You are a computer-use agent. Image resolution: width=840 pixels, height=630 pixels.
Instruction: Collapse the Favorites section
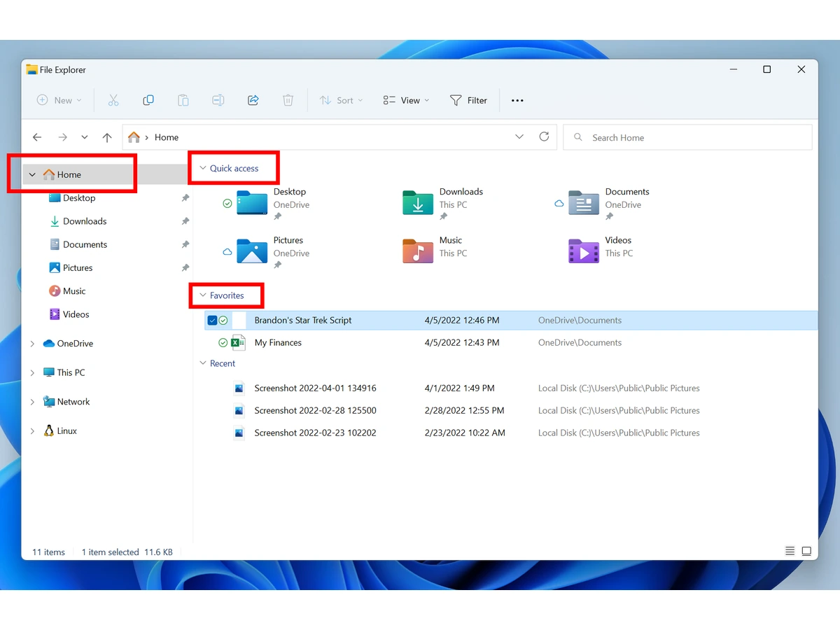coord(203,295)
